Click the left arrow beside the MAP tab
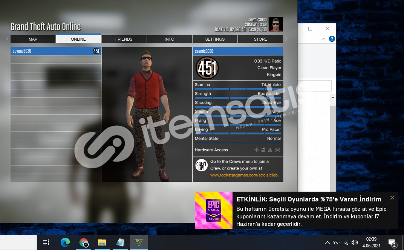 point(7,39)
